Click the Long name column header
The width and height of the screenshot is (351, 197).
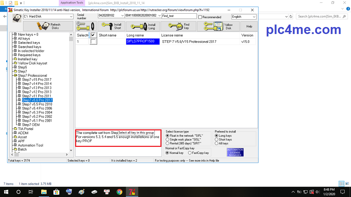[135, 35]
